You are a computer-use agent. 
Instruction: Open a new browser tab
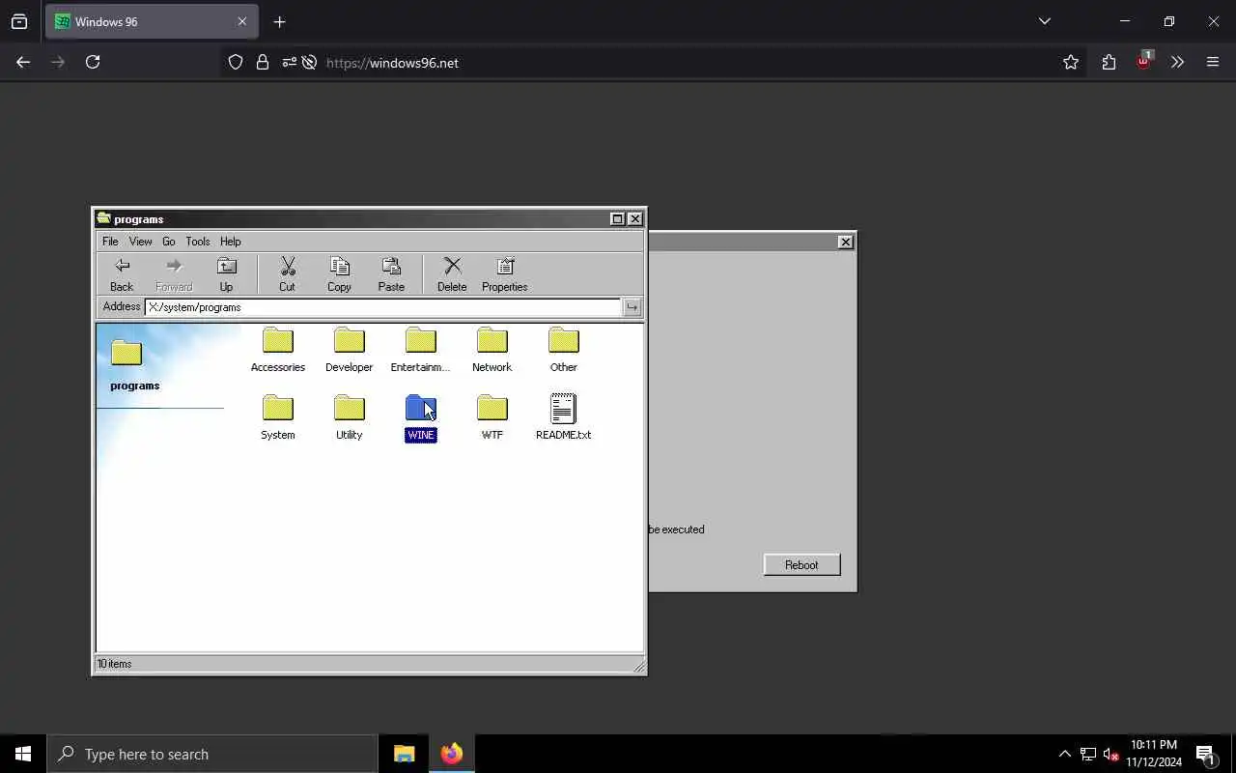279,21
